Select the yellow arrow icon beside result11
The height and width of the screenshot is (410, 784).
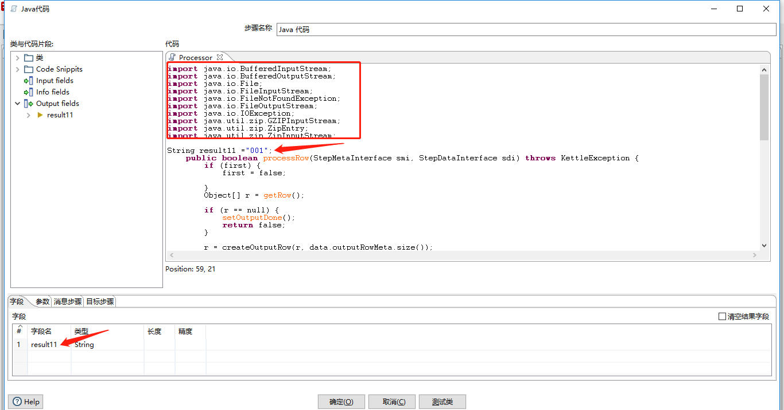coord(40,115)
